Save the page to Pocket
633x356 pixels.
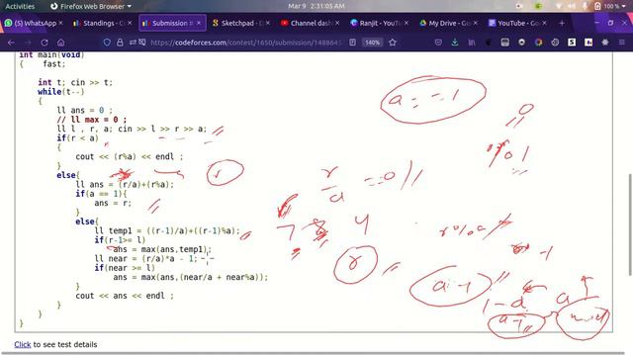click(438, 43)
